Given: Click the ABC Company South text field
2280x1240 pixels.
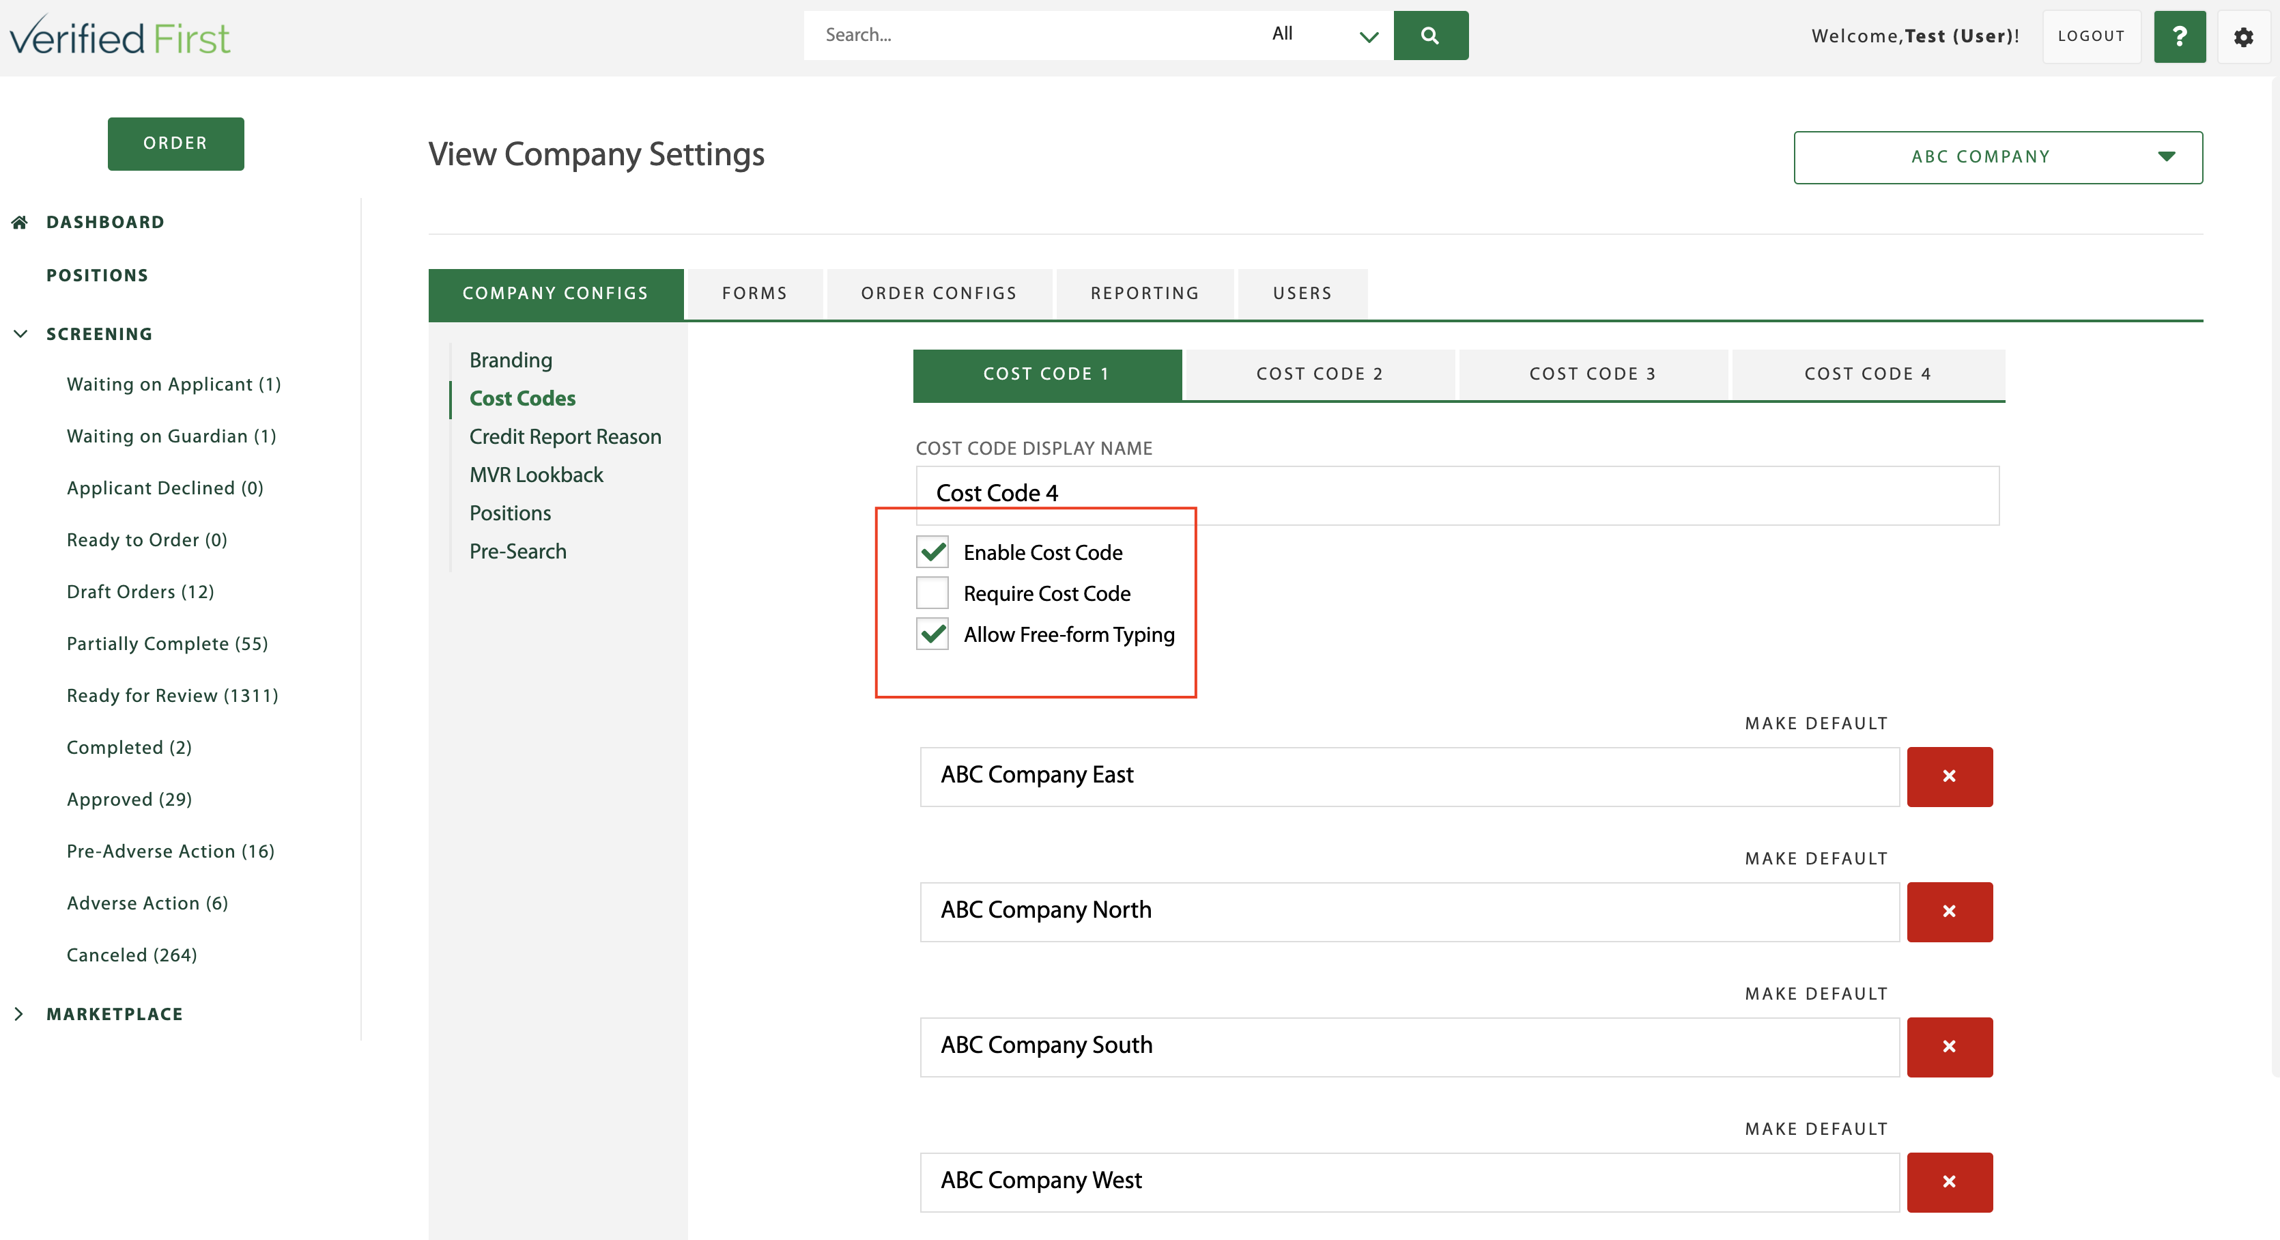Looking at the screenshot, I should pos(1409,1047).
